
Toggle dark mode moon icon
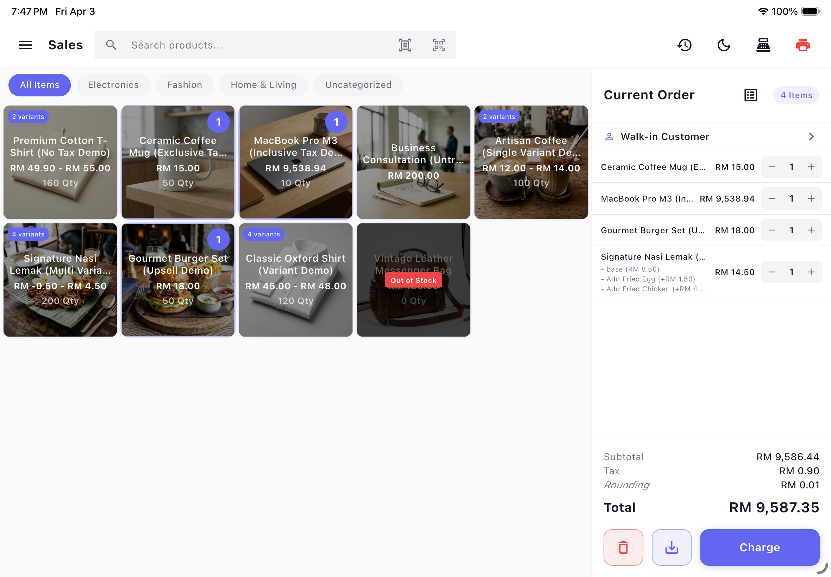pos(724,45)
